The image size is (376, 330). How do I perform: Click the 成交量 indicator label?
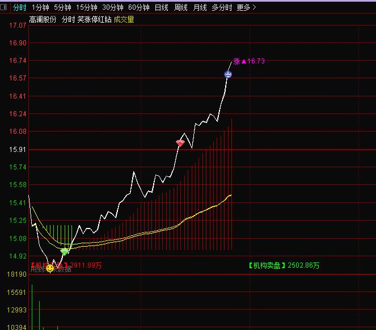click(124, 19)
